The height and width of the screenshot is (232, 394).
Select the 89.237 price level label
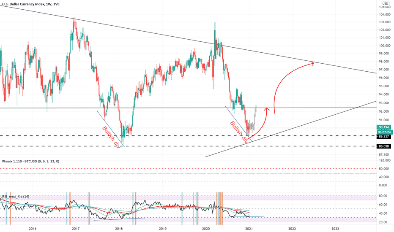384,137
